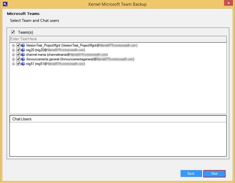Select the mig20 team row text

[x=56, y=50]
